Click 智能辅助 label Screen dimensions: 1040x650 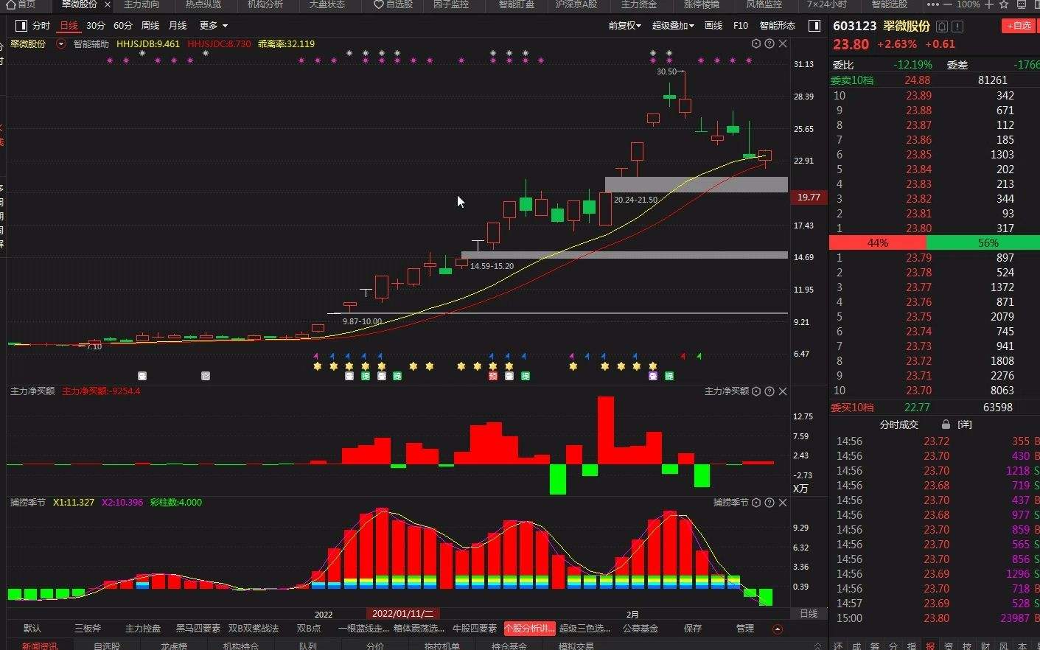click(x=91, y=44)
